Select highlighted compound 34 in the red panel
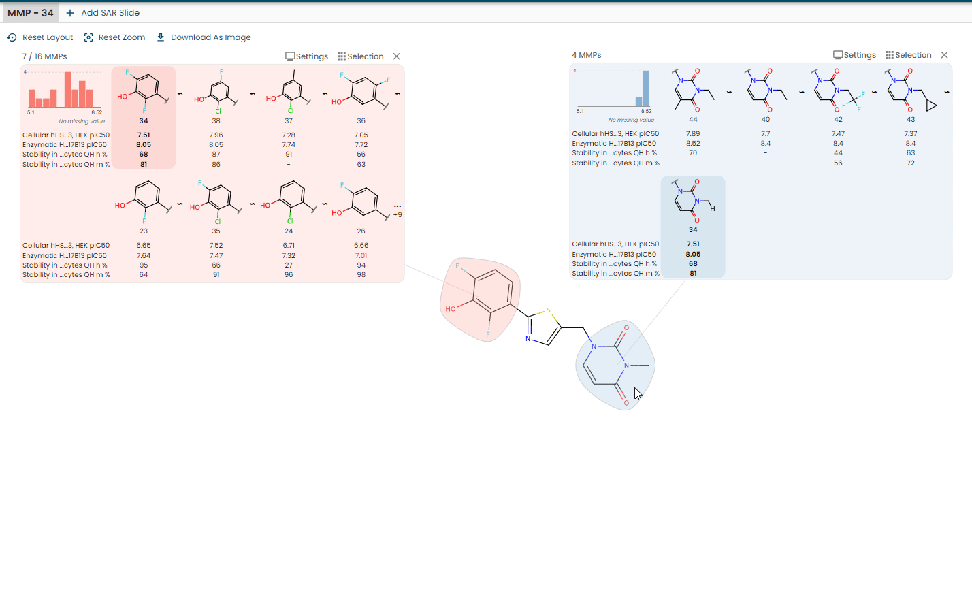The width and height of the screenshot is (972, 599). click(144, 117)
